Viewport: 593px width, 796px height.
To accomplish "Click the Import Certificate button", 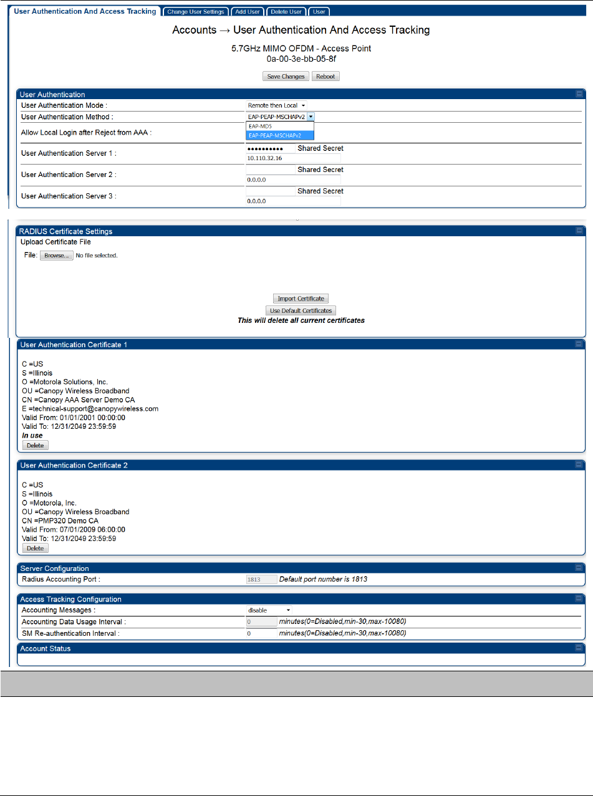I will pos(301,299).
